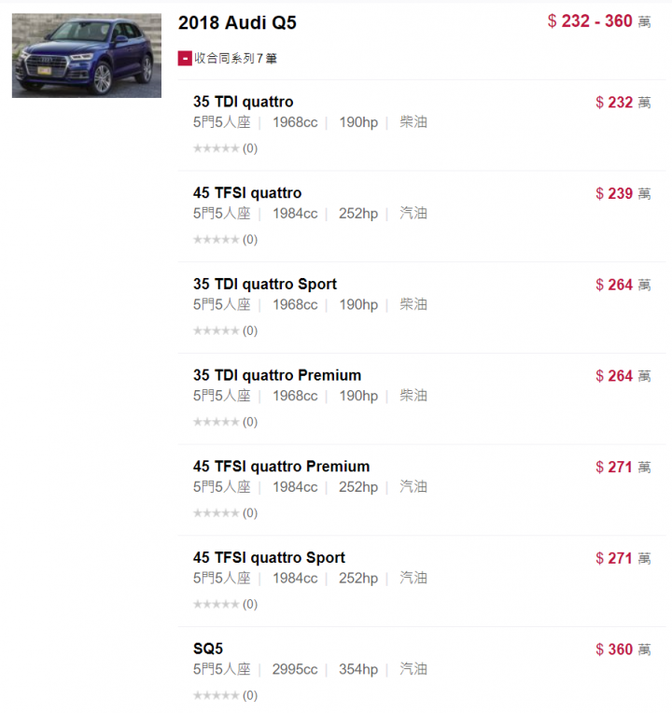Click the star rating under 45 TFSI quattro

tap(216, 239)
